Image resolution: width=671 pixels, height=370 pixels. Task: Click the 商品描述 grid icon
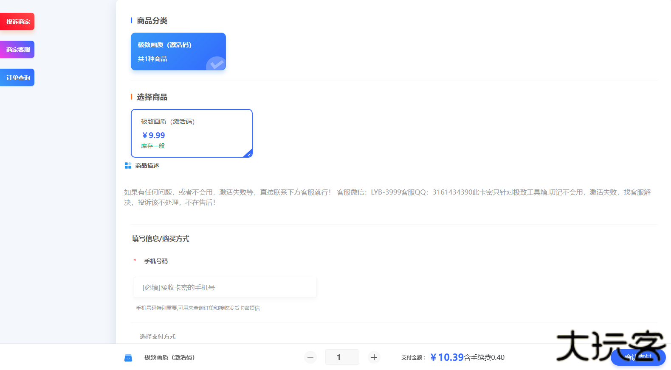click(128, 165)
